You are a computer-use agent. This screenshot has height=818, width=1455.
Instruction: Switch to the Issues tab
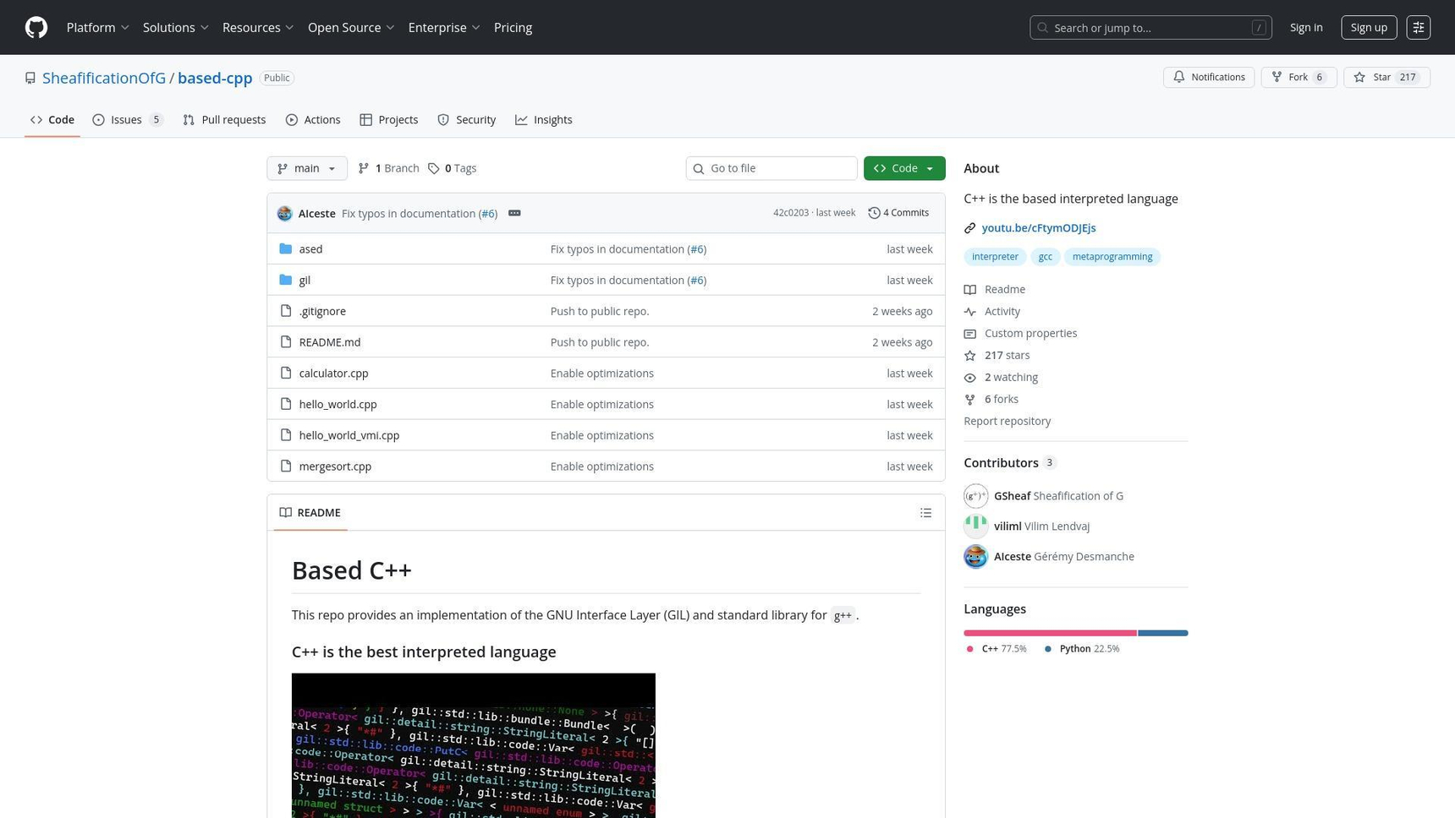pos(128,120)
